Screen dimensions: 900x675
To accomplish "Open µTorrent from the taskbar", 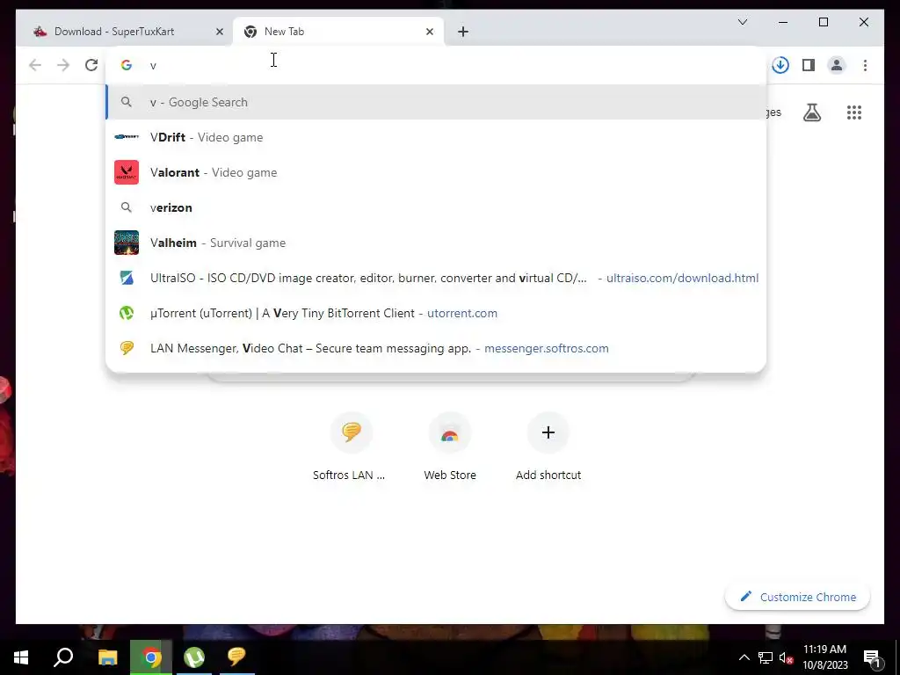I will tap(194, 657).
